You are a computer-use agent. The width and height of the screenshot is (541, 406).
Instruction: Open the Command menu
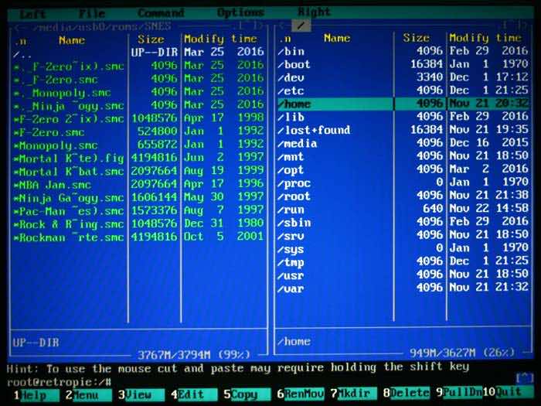click(x=161, y=13)
